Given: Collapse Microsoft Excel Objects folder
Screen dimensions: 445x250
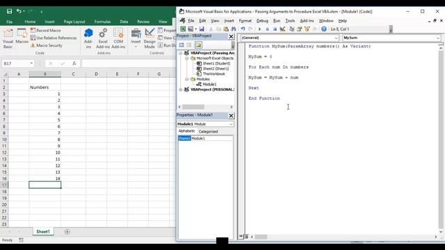Looking at the screenshot, I should (x=187, y=58).
